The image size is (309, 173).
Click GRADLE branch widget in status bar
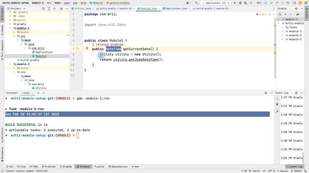(296, 171)
